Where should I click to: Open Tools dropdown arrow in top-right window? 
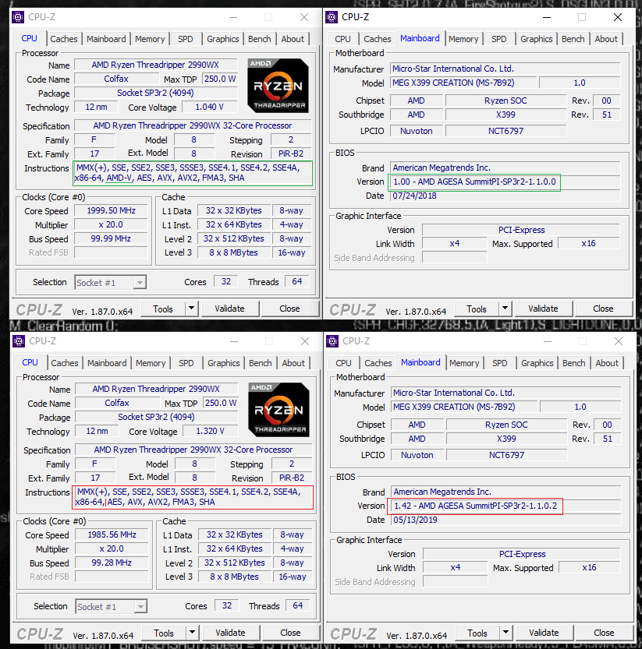pyautogui.click(x=505, y=309)
